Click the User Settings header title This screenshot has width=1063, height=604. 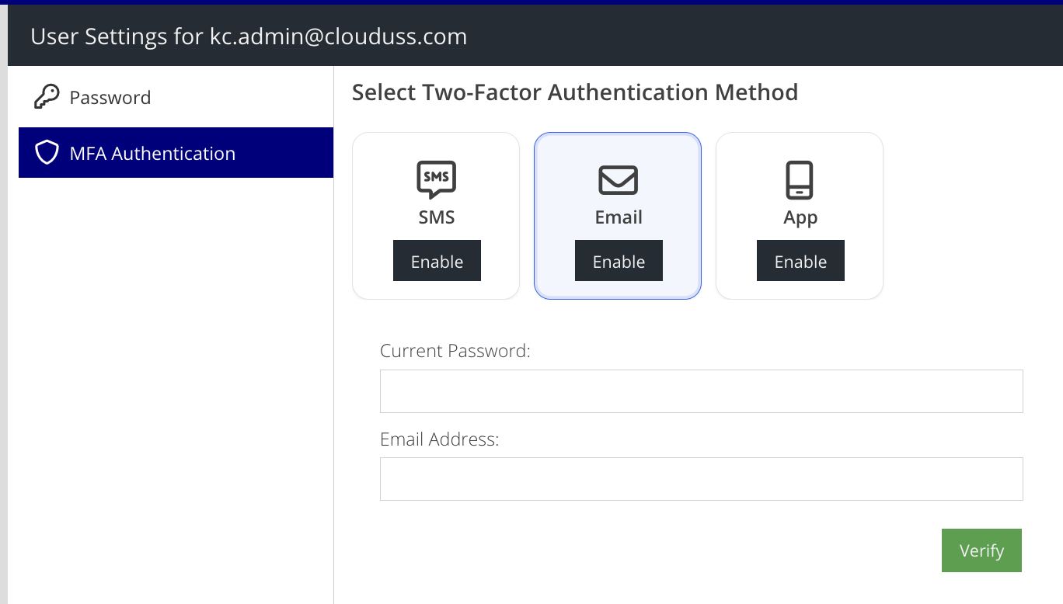[x=249, y=36]
